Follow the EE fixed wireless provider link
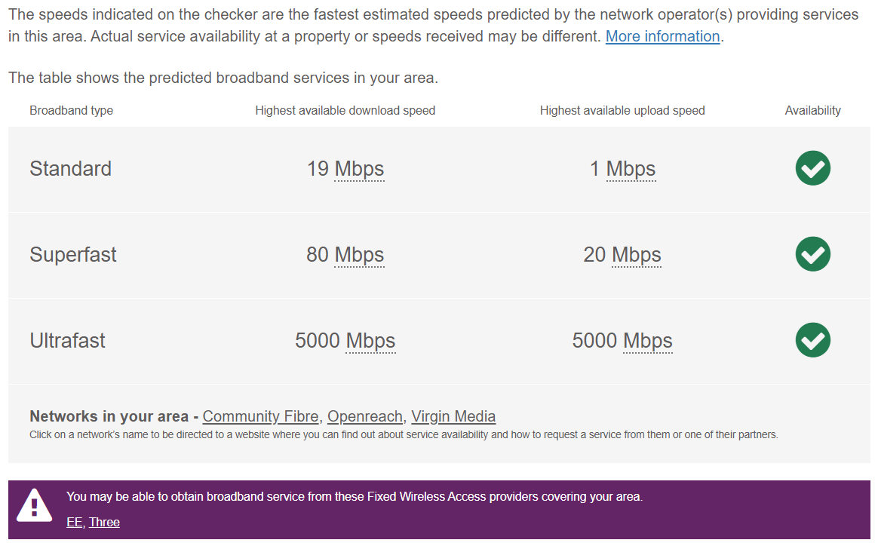This screenshot has height=546, width=878. pyautogui.click(x=74, y=523)
